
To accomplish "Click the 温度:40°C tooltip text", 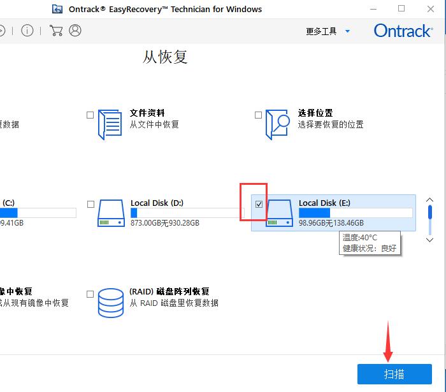I will coord(360,237).
